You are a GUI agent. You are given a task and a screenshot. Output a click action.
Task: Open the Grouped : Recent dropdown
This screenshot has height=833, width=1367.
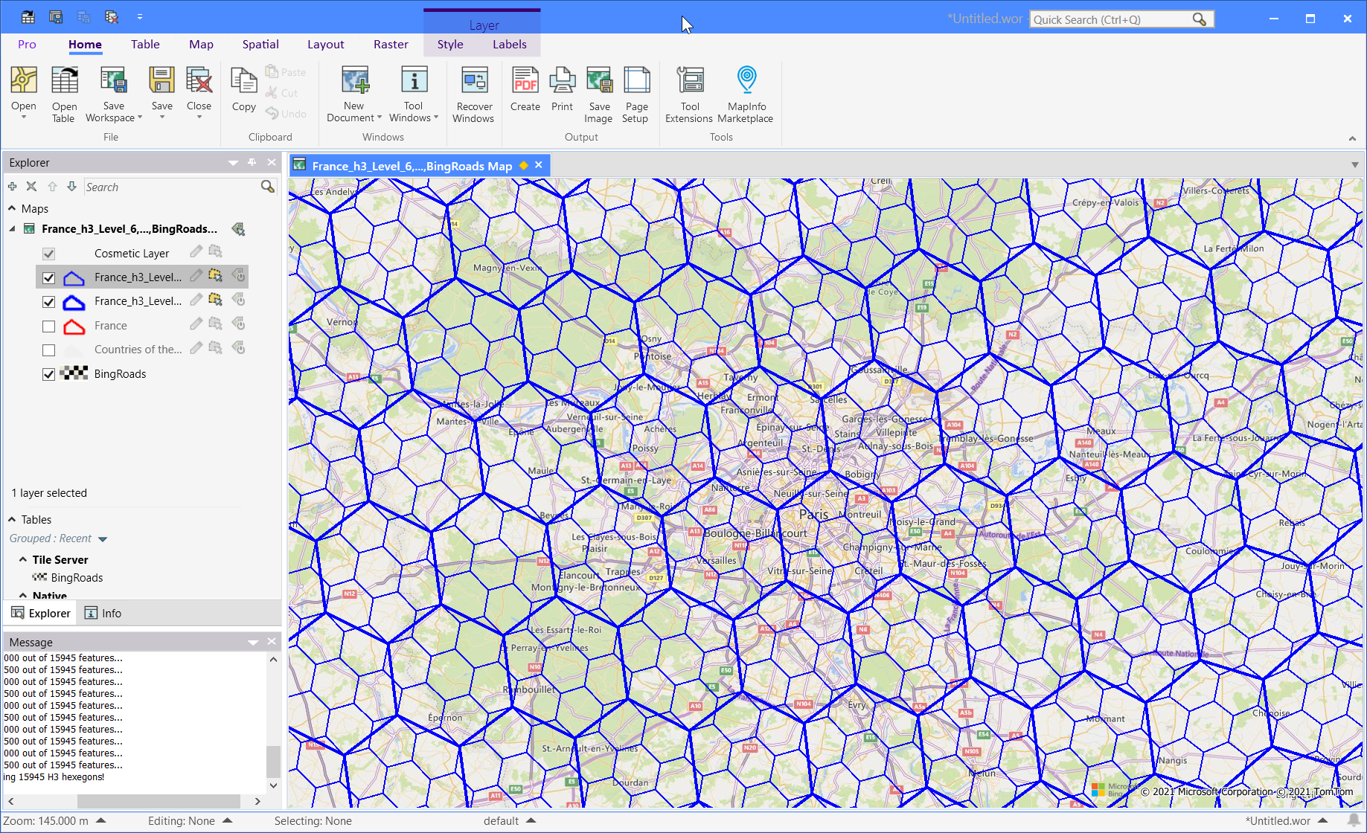(x=103, y=539)
